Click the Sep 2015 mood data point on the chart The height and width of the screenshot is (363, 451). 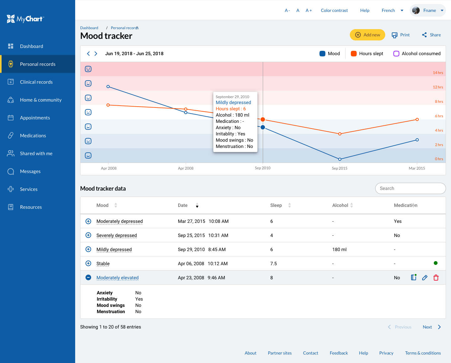(x=340, y=159)
